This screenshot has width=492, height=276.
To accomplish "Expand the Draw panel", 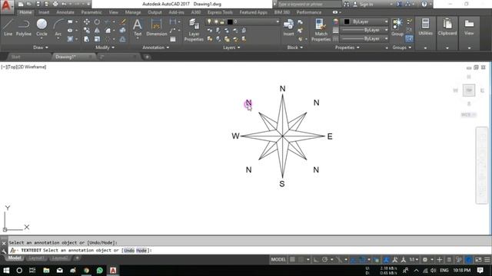I will click(41, 48).
